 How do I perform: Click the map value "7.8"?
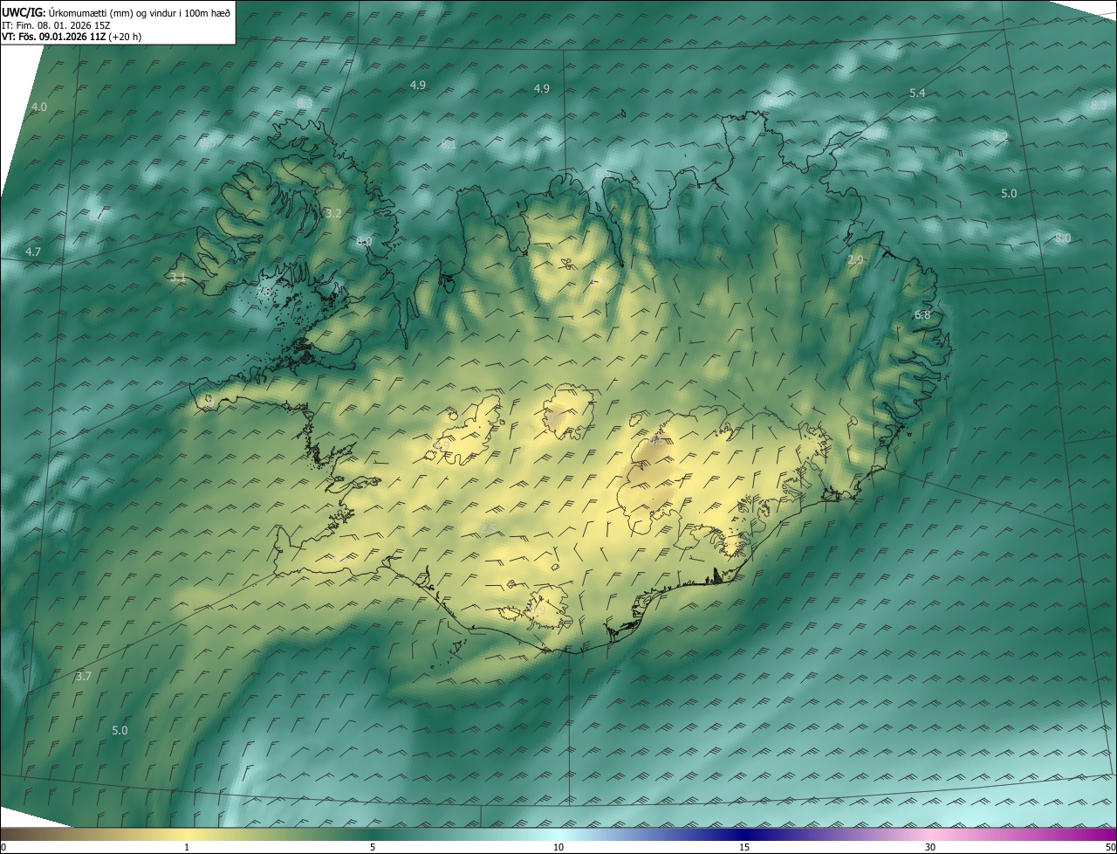[x=264, y=293]
